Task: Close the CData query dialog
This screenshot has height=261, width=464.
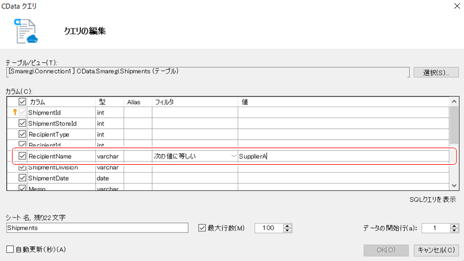Action: tap(457, 6)
